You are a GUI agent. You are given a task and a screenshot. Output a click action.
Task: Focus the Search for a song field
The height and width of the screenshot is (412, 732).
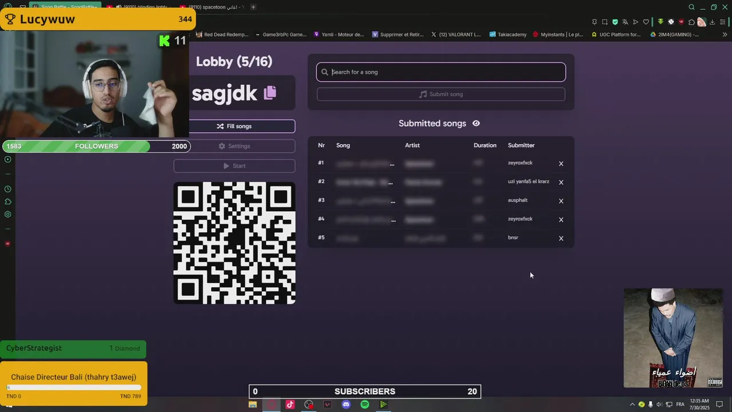(441, 72)
